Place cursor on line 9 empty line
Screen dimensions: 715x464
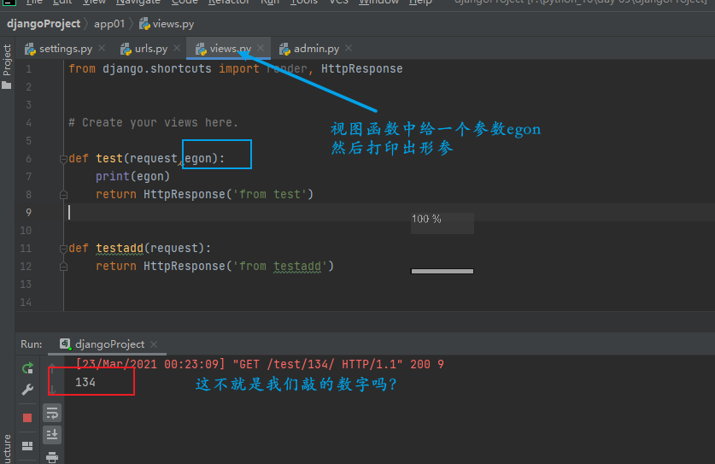pyautogui.click(x=388, y=213)
